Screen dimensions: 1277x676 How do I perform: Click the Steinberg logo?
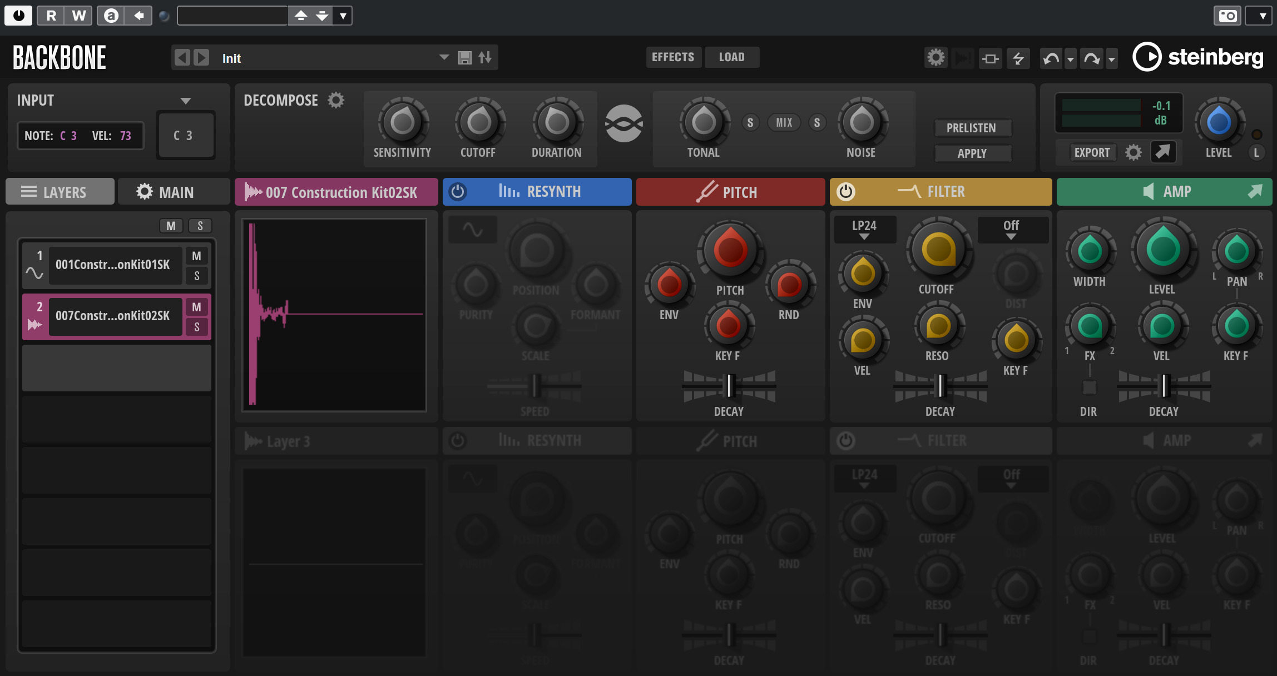[1198, 57]
